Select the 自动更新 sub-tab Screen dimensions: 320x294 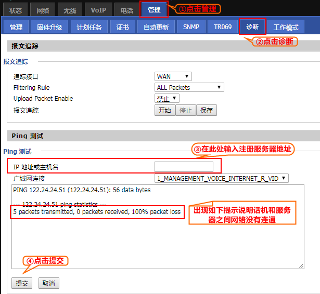[156, 27]
